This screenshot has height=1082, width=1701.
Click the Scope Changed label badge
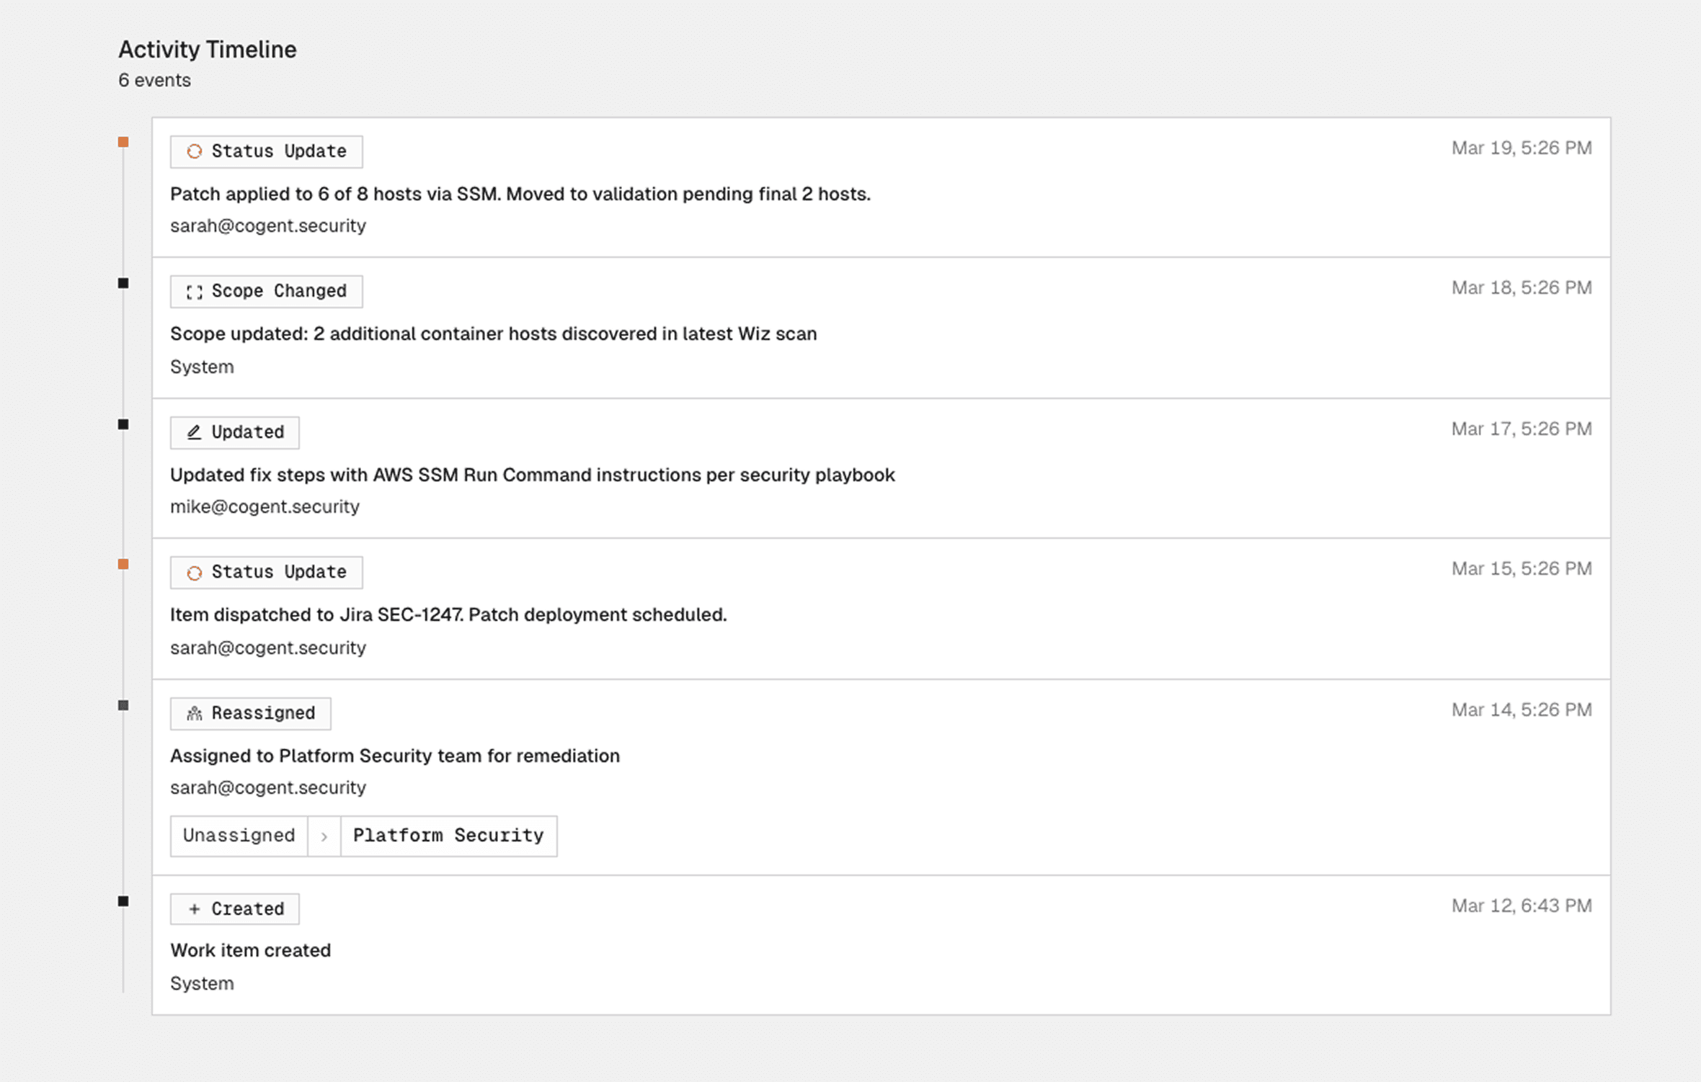click(x=267, y=292)
